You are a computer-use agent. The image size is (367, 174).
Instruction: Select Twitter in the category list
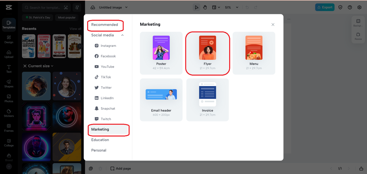tap(103, 88)
